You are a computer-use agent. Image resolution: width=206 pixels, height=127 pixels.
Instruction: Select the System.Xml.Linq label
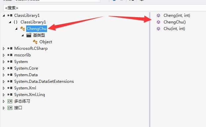[29, 95]
